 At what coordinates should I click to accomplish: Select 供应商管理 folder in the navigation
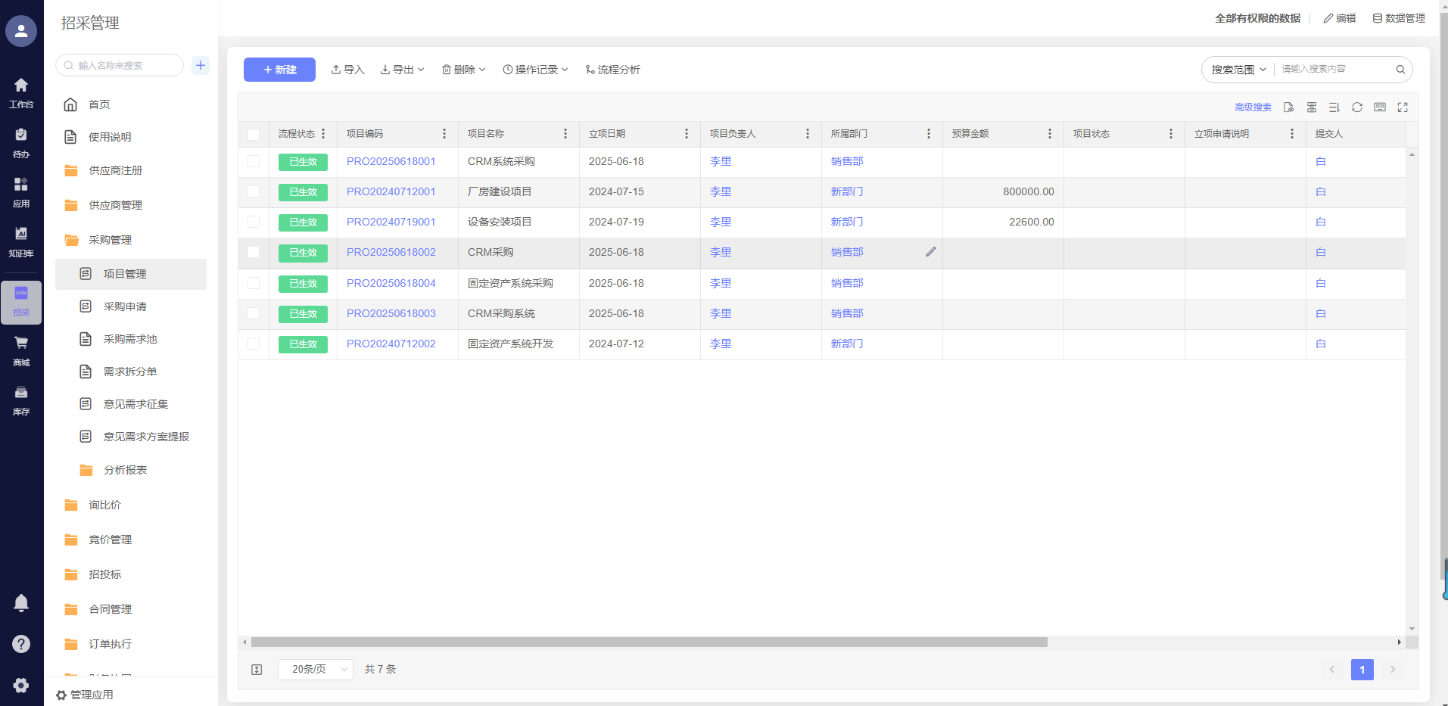pos(115,205)
